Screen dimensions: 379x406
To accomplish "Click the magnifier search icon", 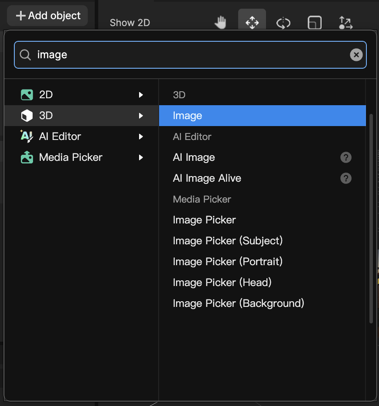I will [25, 55].
